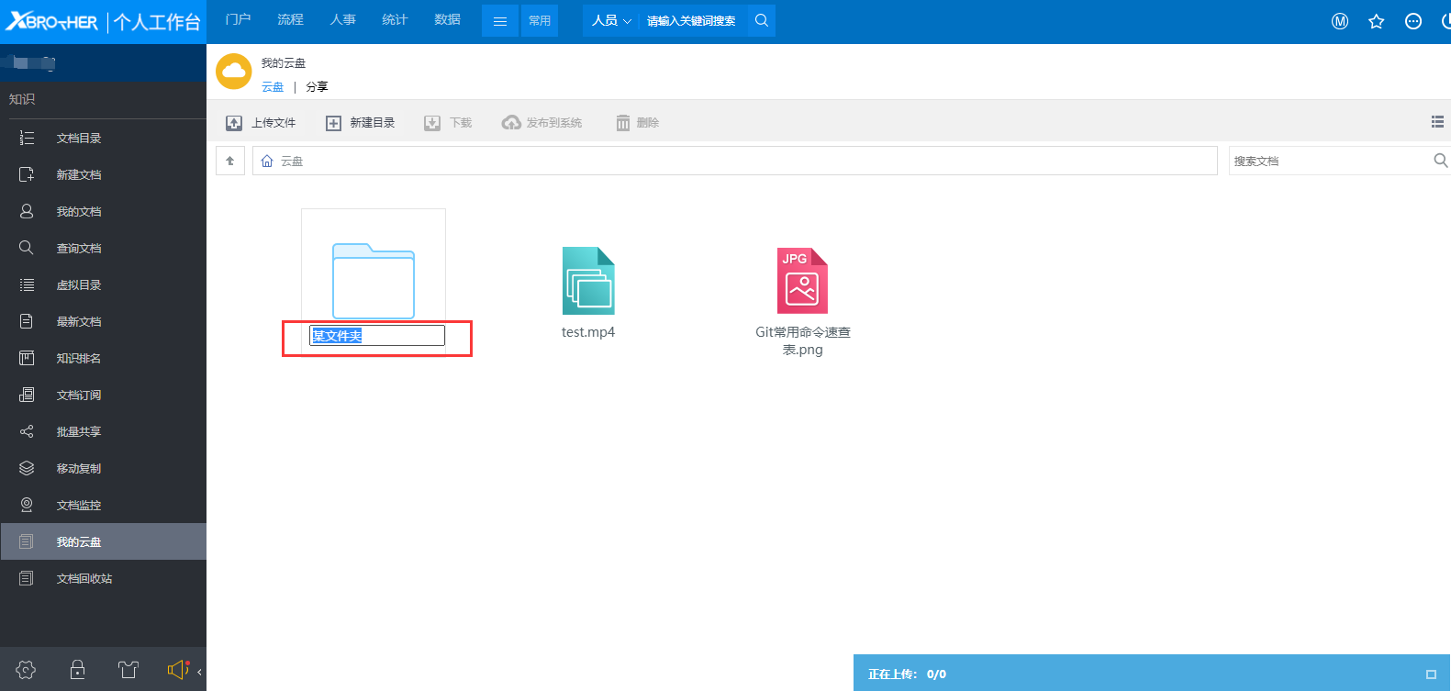Open the 流程 top menu
The image size is (1451, 691).
290,19
